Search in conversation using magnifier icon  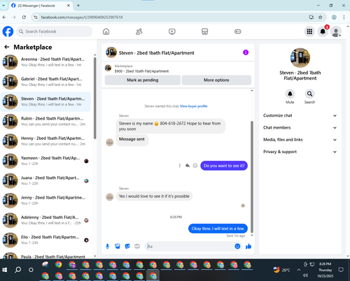[x=309, y=94]
